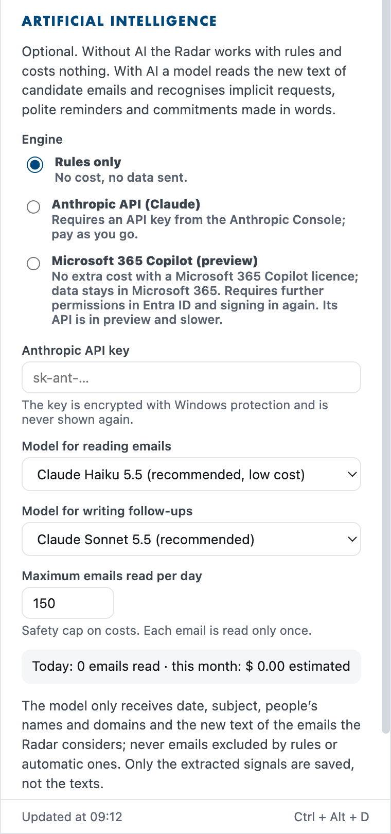Focus the Anthropic API key sk-ant field
Image resolution: width=391 pixels, height=834 pixels.
point(191,377)
